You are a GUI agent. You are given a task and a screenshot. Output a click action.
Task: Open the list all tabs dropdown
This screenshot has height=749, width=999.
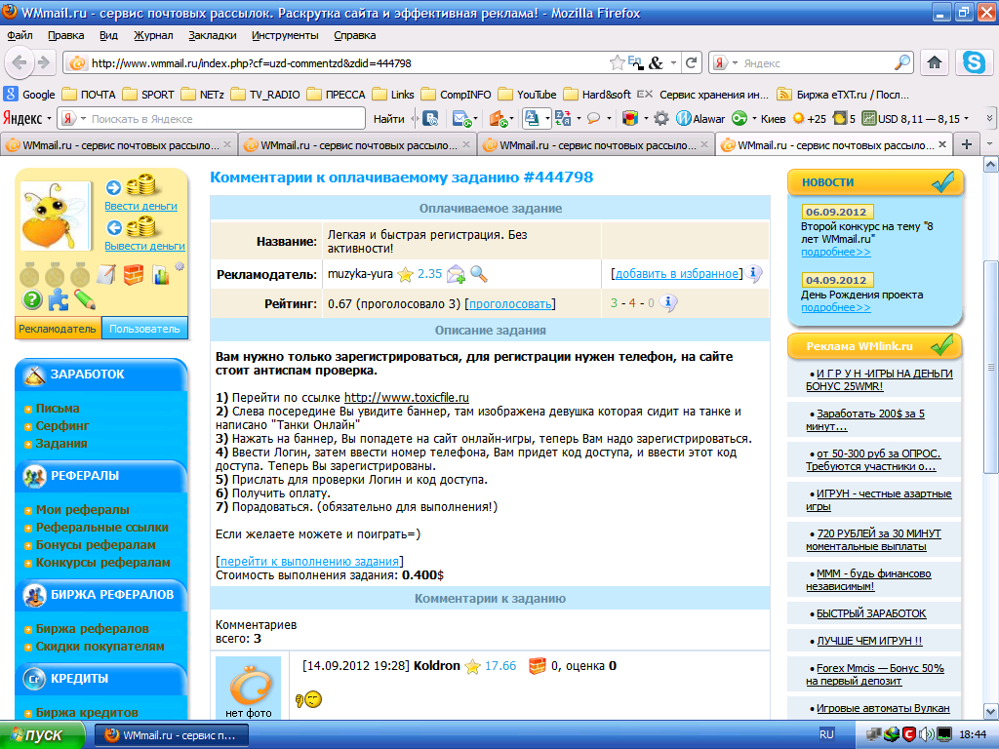coord(989,144)
